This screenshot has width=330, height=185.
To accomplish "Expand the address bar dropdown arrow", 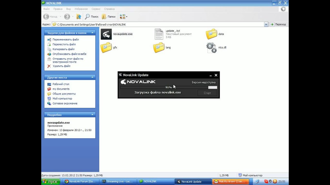I will 266,24.
